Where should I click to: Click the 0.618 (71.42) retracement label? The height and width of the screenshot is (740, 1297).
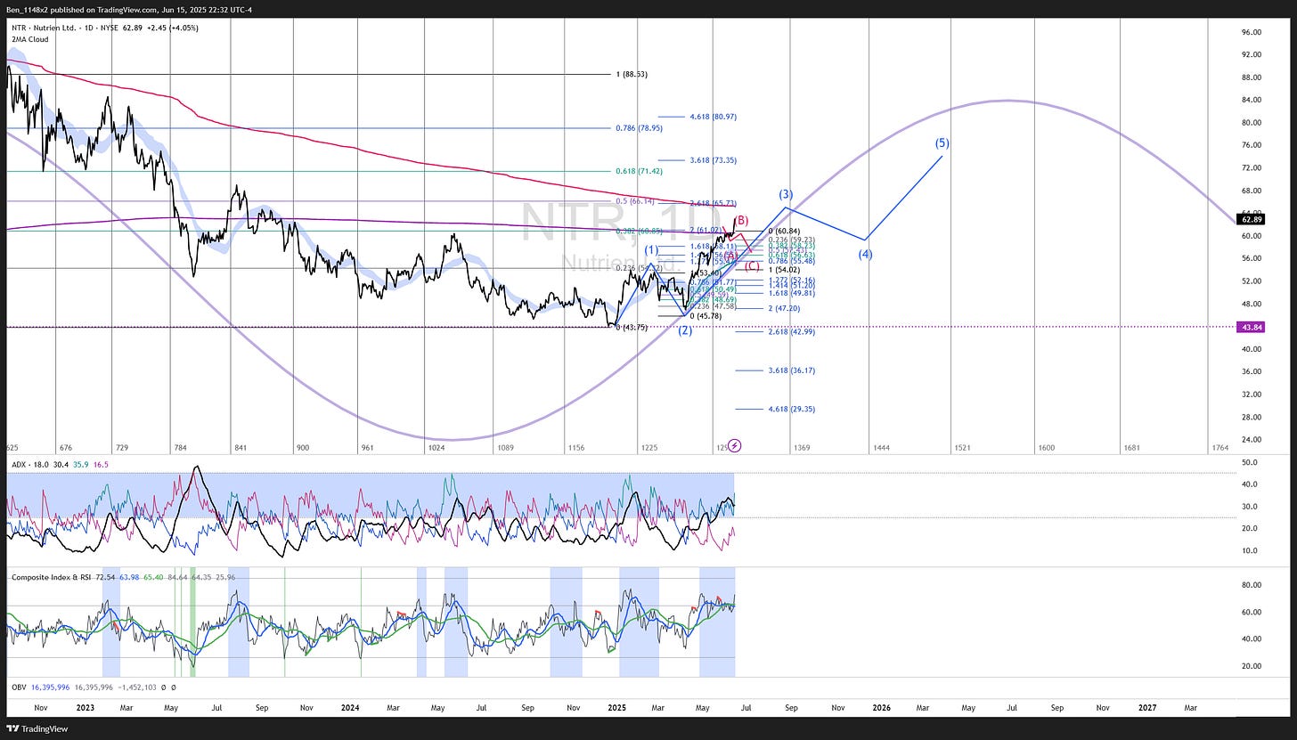(639, 170)
